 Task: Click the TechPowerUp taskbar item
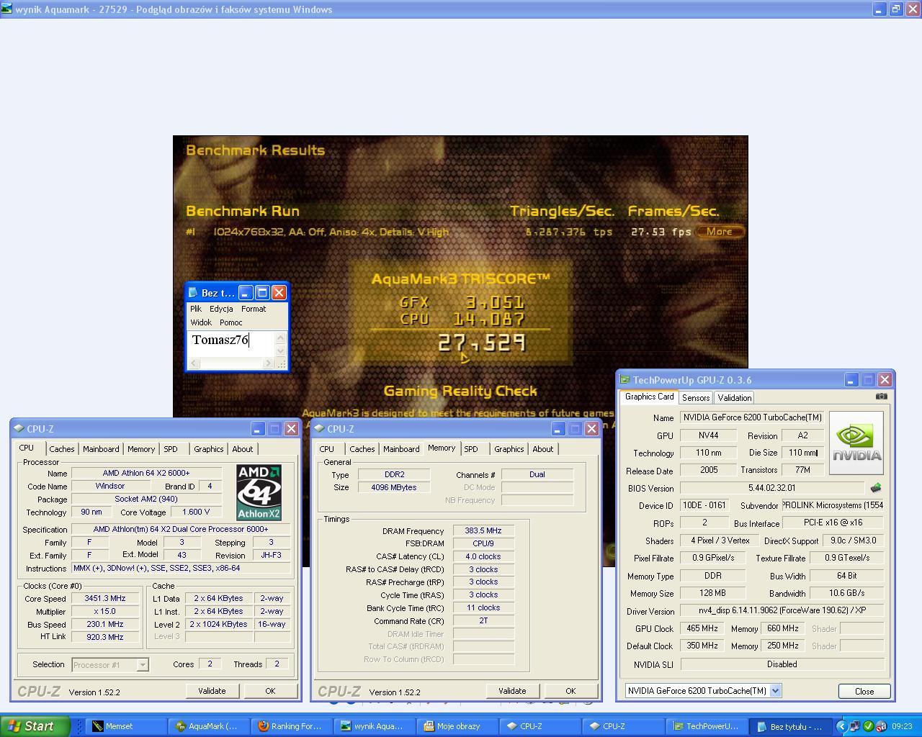[x=706, y=726]
